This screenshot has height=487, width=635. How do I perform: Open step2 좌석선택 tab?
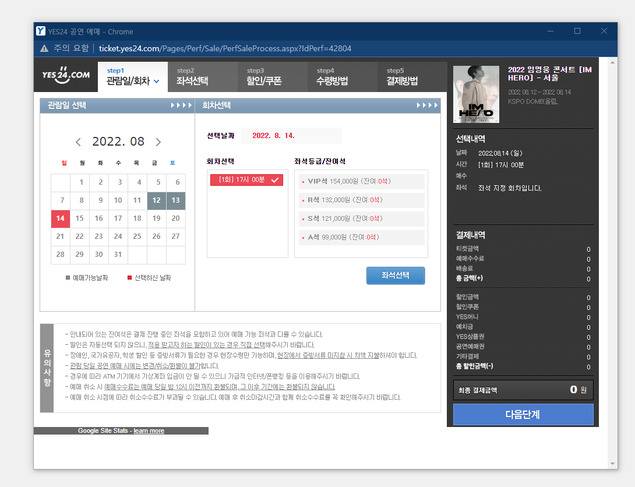203,77
